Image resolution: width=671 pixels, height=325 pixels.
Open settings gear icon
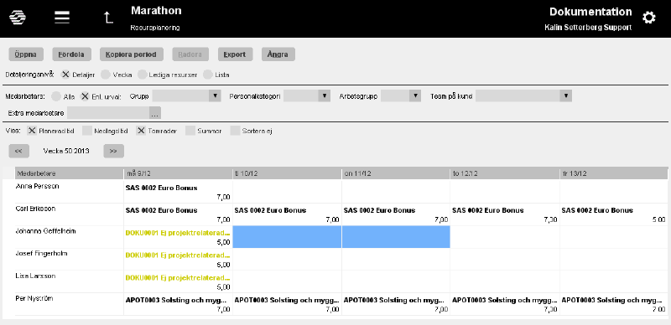[x=648, y=18]
